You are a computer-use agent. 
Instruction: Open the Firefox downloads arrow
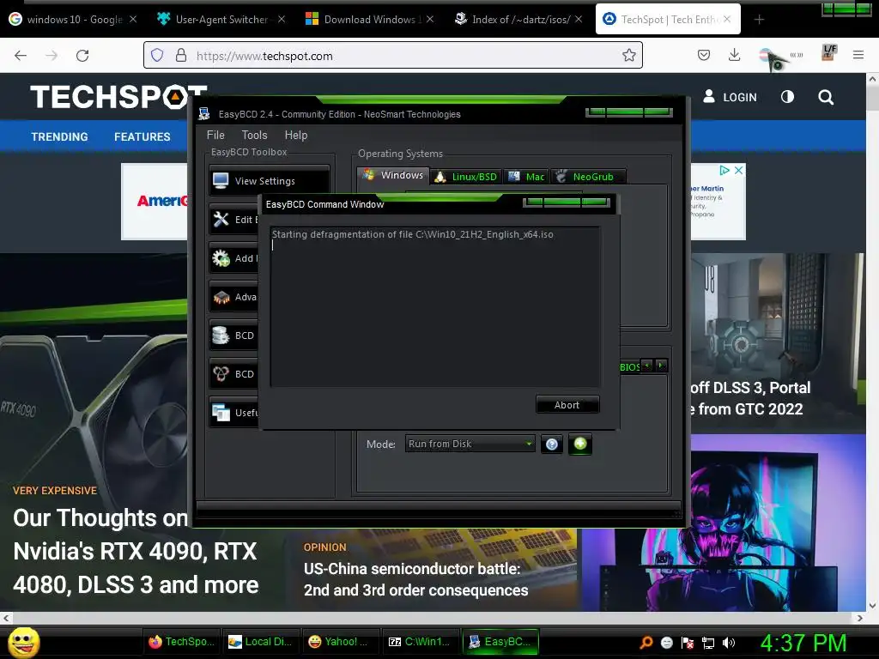(x=735, y=55)
